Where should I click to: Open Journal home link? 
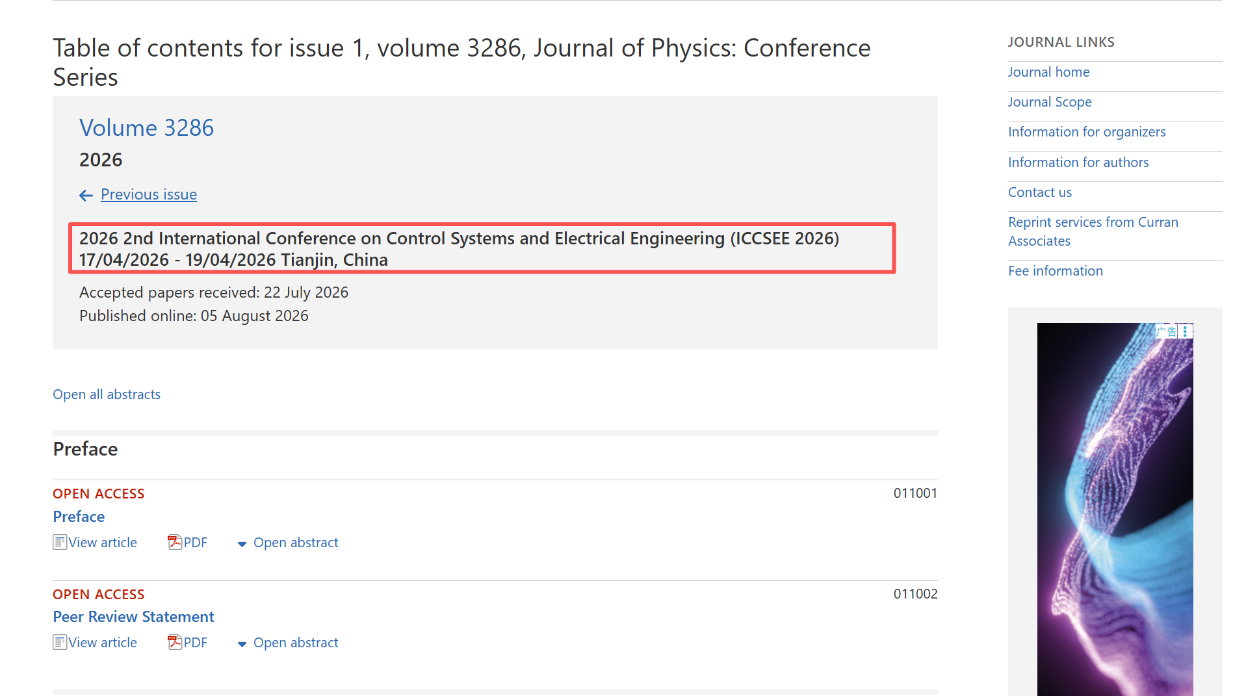(x=1048, y=72)
